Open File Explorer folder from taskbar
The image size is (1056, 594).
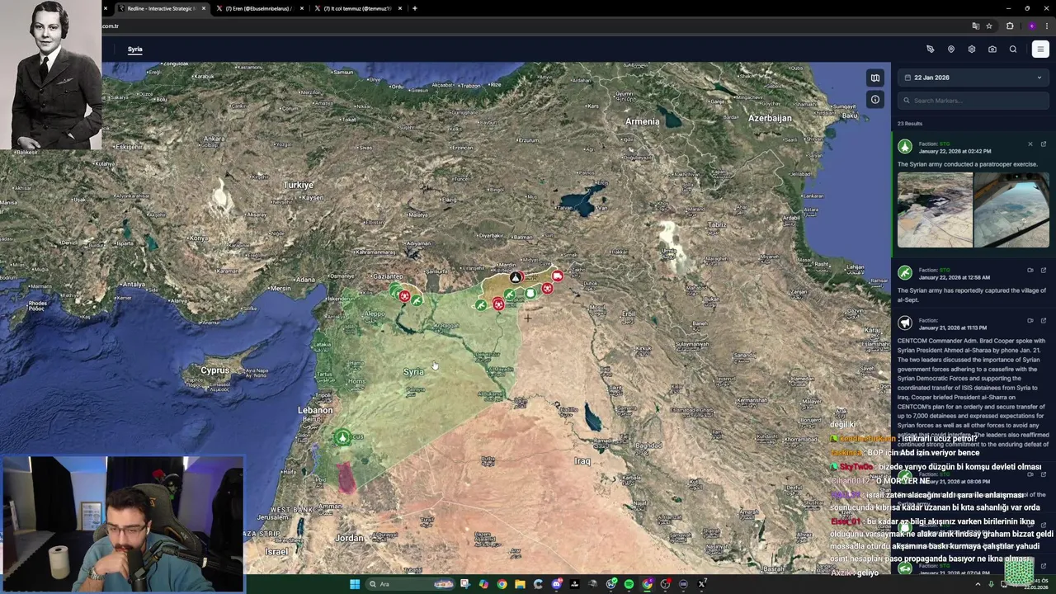[x=520, y=584]
